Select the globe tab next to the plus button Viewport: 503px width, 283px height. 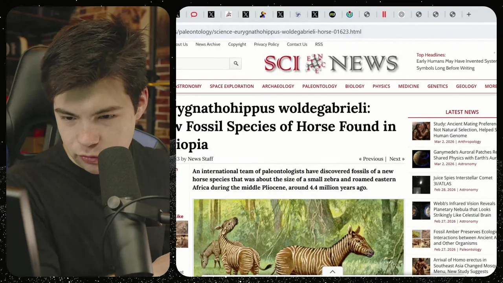[x=453, y=15]
